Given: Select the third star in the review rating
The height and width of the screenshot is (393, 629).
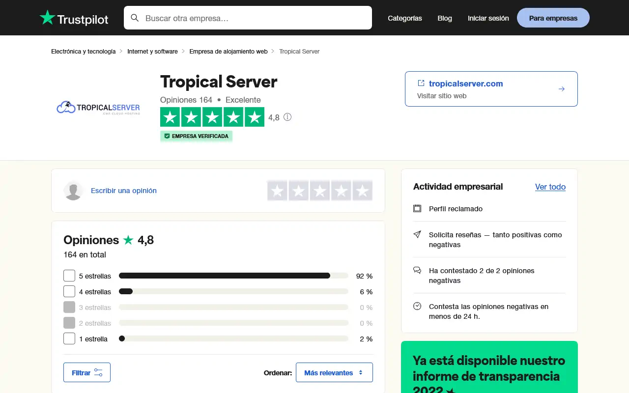Looking at the screenshot, I should [x=320, y=191].
